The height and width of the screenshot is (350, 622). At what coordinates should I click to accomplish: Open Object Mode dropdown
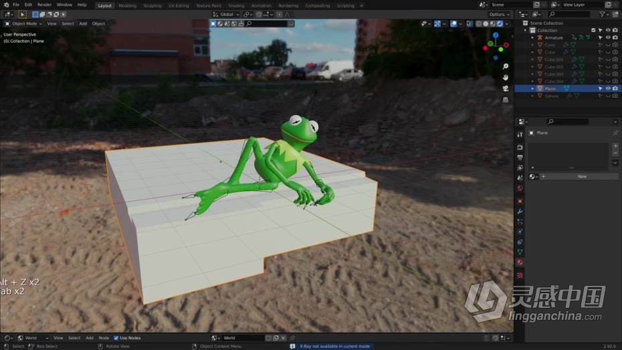coord(23,24)
